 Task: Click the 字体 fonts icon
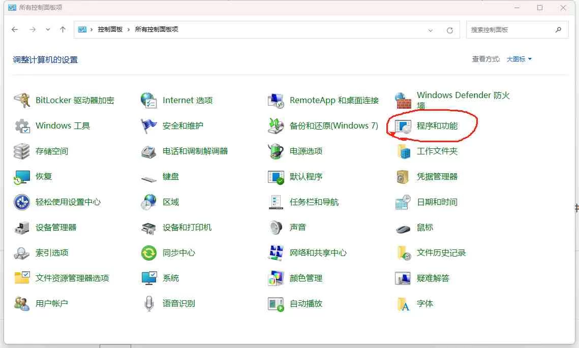(403, 304)
